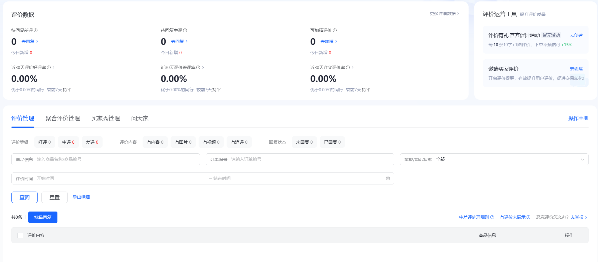Click help icon beside 中差评处理规则
Screen dimensions: 598x262
[492, 217]
